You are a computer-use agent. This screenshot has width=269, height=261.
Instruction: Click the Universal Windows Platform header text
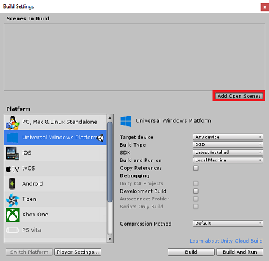[x=174, y=121]
